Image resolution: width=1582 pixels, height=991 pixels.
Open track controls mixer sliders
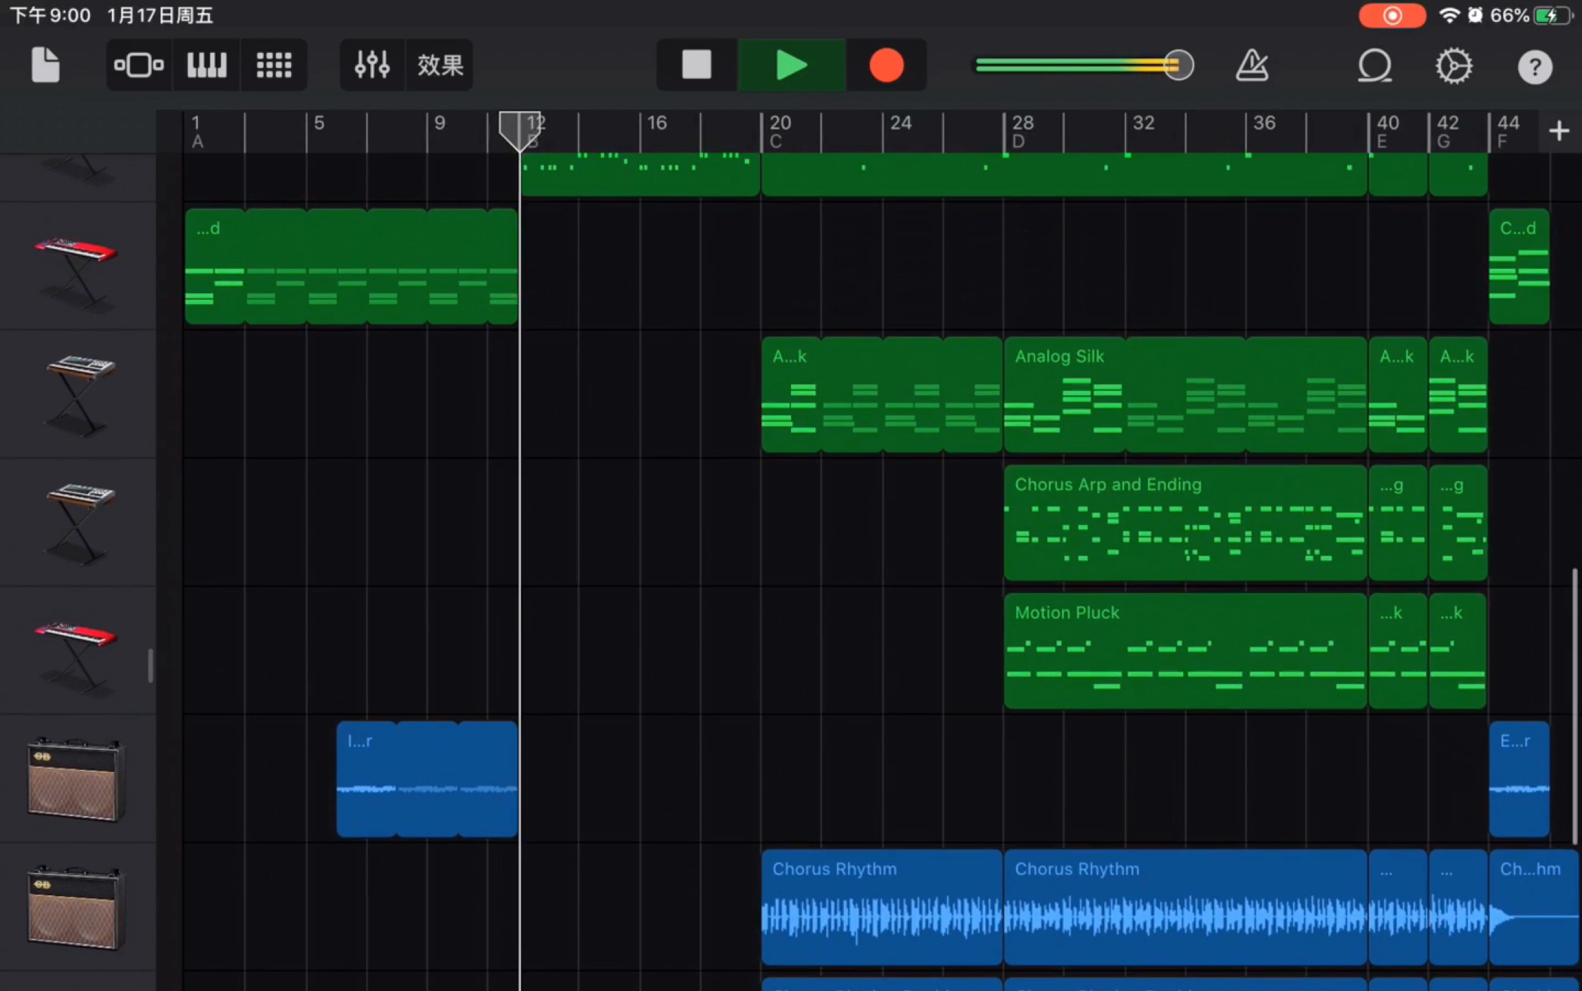(x=372, y=66)
